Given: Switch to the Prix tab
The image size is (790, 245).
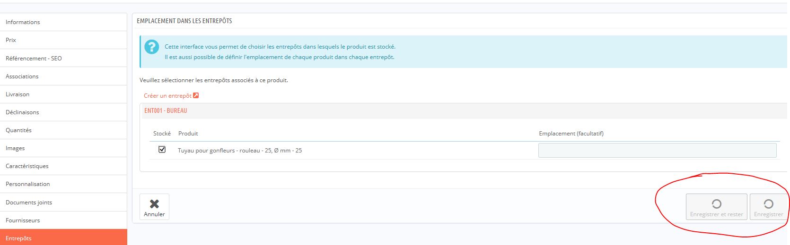Looking at the screenshot, I should click(x=63, y=40).
